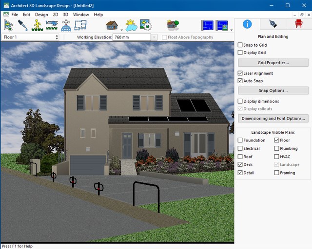Click the Grid Properties button

click(x=273, y=63)
